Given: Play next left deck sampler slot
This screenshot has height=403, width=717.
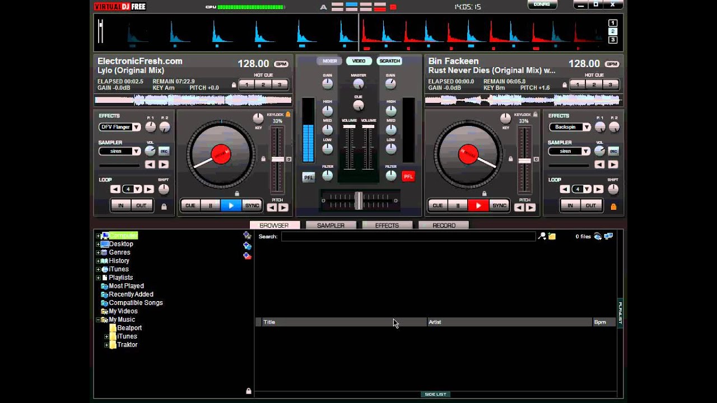Looking at the screenshot, I should point(163,165).
